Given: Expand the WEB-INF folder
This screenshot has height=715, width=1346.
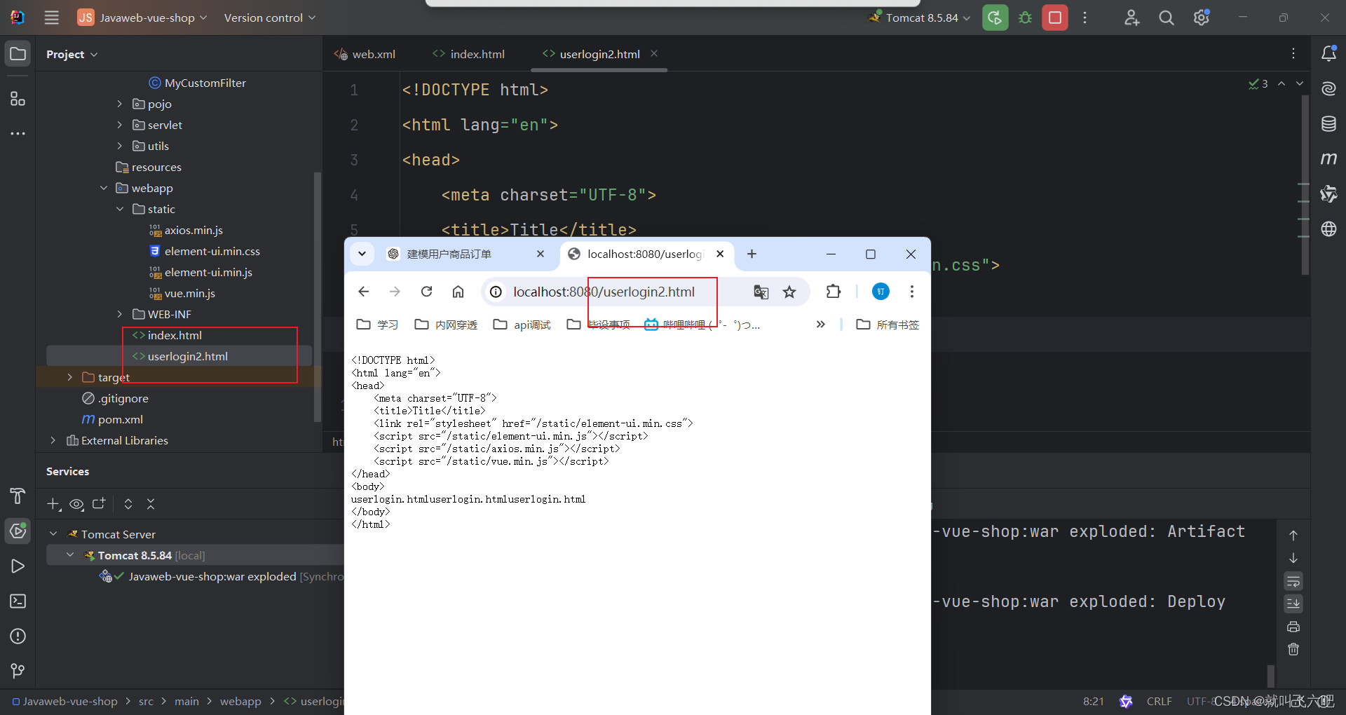Looking at the screenshot, I should tap(119, 314).
